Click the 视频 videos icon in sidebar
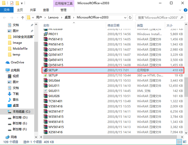The height and width of the screenshot is (145, 188). tap(9, 76)
